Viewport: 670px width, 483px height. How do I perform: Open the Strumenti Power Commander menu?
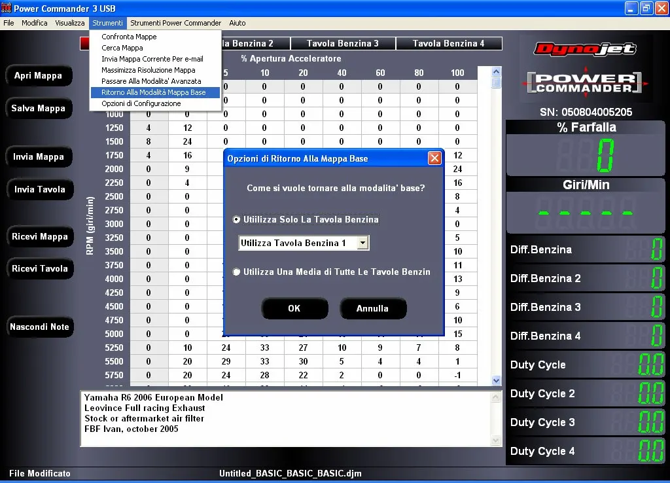click(x=175, y=23)
